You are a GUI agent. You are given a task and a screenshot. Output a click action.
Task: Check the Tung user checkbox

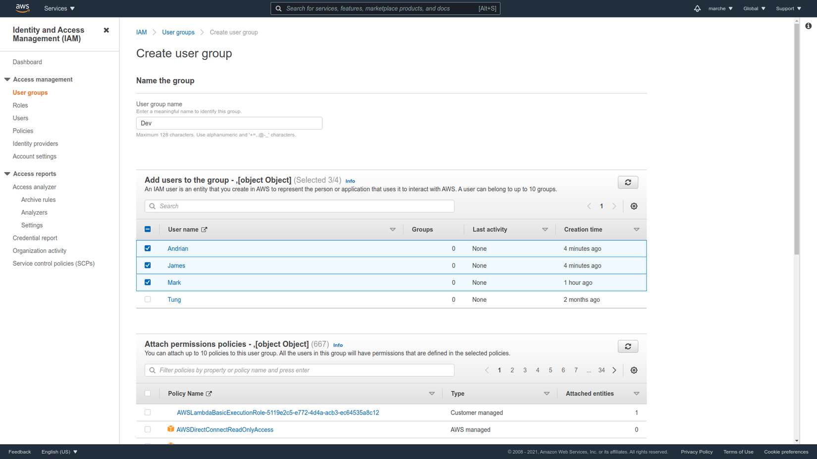coord(148,299)
